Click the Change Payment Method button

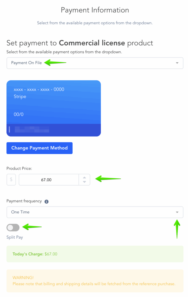coord(40,148)
